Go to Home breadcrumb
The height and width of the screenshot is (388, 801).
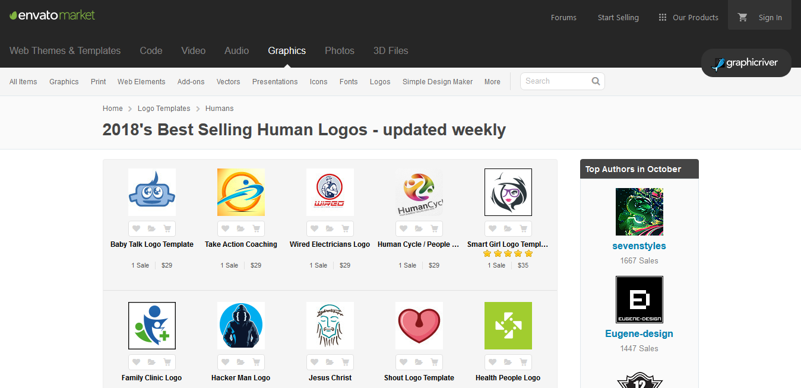tap(113, 109)
